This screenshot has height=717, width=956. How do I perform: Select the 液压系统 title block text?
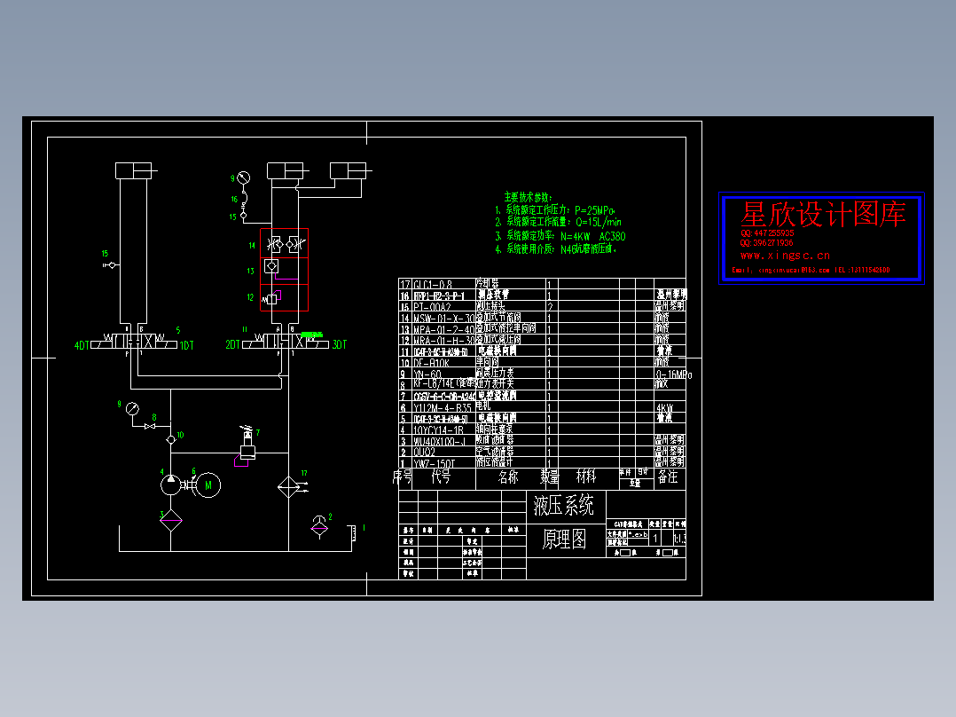click(563, 506)
